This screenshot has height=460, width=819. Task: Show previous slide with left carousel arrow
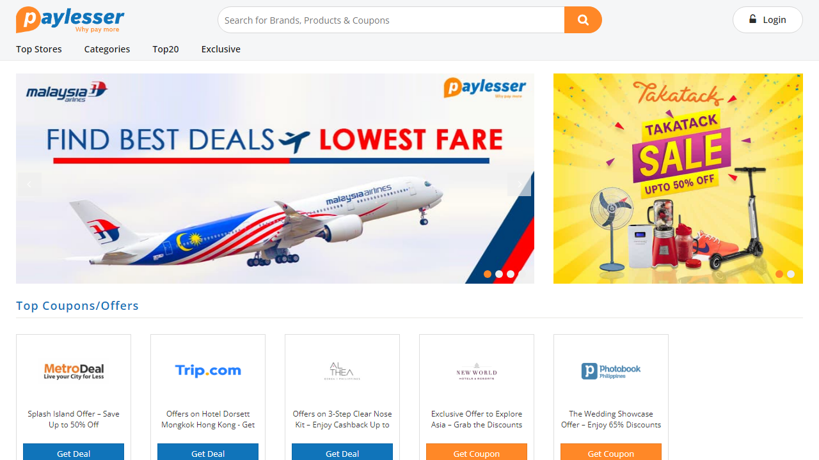pyautogui.click(x=29, y=184)
